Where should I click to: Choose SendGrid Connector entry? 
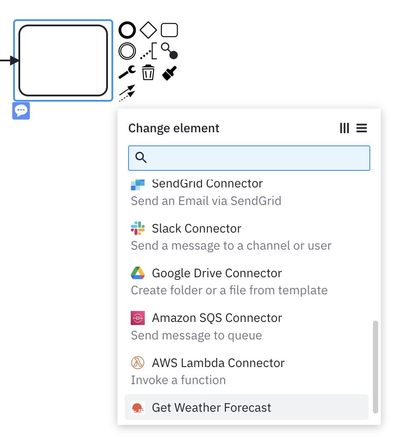[x=247, y=192]
